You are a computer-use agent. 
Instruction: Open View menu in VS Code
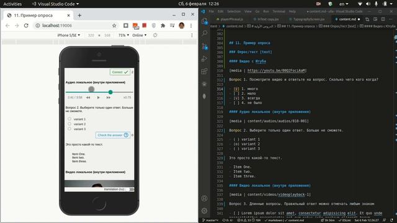pyautogui.click(x=248, y=11)
